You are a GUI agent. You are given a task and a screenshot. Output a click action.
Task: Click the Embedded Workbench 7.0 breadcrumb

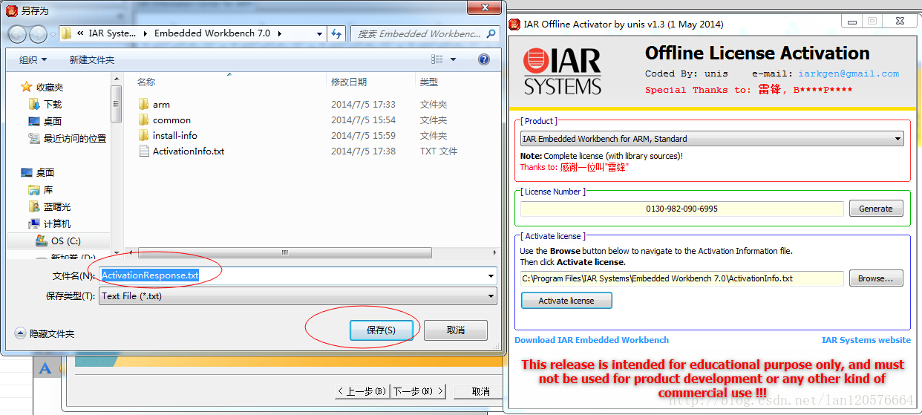tap(212, 33)
